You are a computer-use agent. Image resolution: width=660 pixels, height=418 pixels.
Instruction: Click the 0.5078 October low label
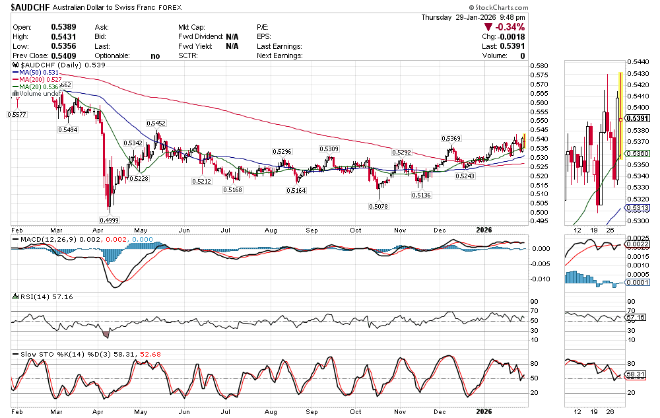click(x=379, y=206)
